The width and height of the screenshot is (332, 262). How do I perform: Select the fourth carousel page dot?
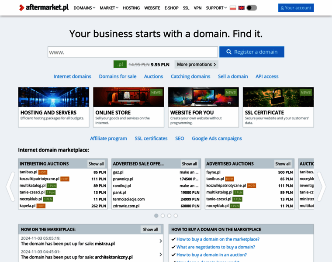[176, 216]
